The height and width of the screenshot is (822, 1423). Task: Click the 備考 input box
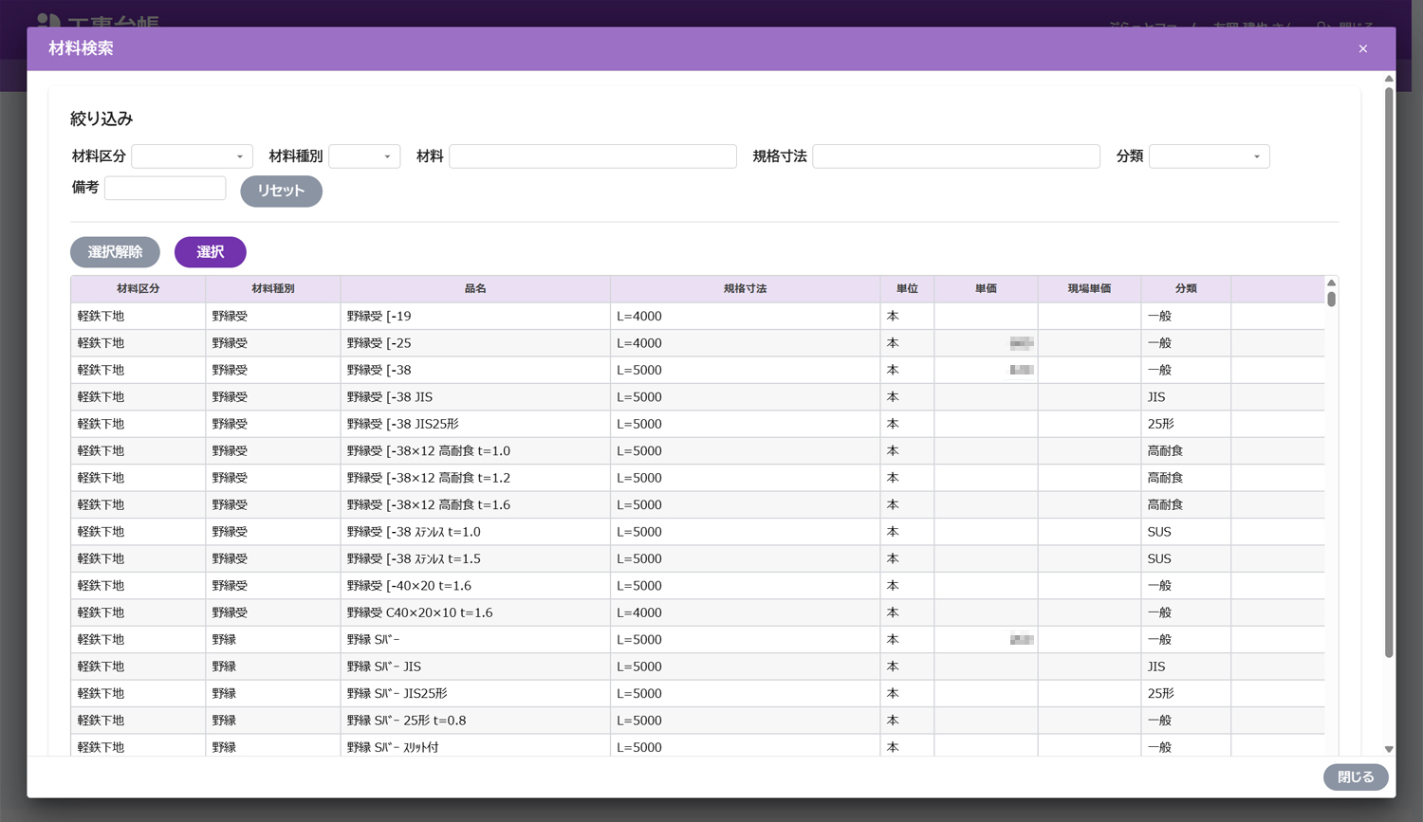(x=165, y=188)
